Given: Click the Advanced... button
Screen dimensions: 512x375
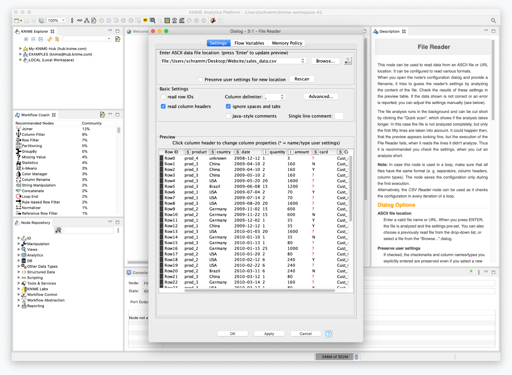Looking at the screenshot, I should tap(321, 97).
